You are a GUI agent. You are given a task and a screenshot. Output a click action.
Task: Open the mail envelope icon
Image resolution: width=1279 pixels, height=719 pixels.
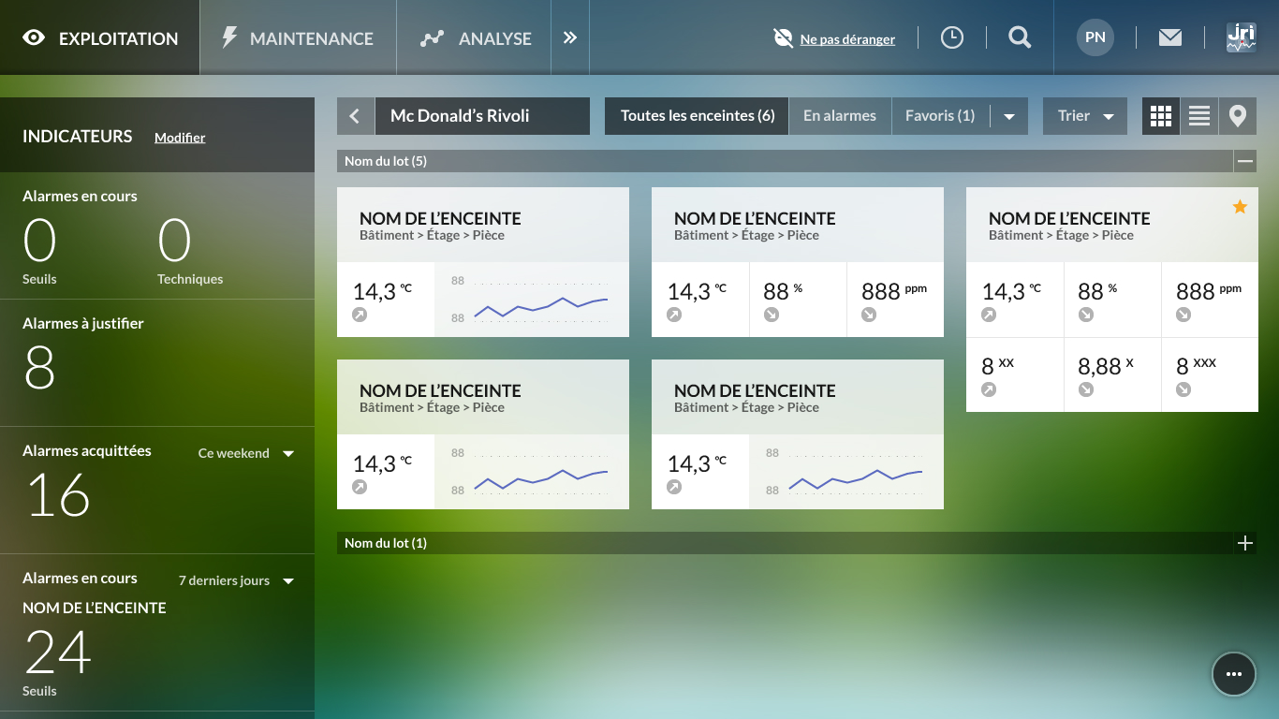pyautogui.click(x=1170, y=37)
